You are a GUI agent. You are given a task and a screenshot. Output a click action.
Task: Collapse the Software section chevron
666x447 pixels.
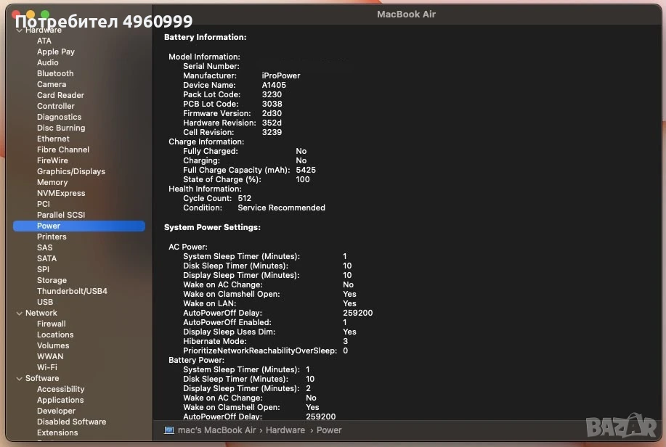coord(19,379)
